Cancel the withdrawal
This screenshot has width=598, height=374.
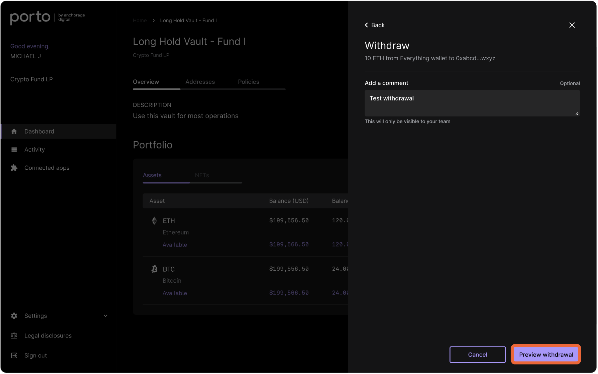(x=478, y=355)
